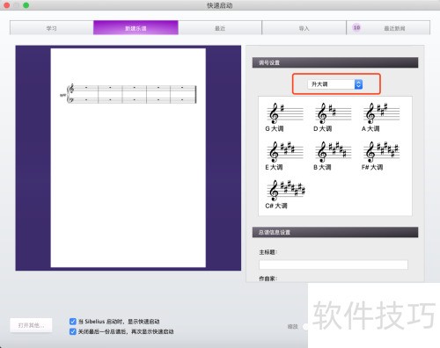Click the 调号设置 section header
Screen dimensions: 440x348
(335, 62)
